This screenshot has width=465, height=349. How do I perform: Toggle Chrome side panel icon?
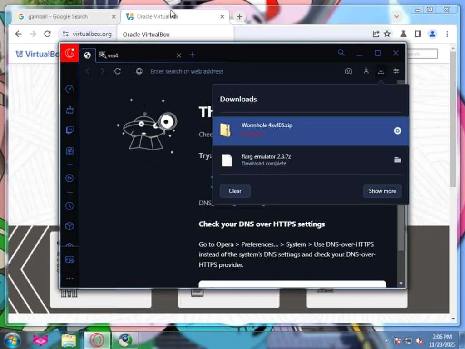[x=418, y=34]
